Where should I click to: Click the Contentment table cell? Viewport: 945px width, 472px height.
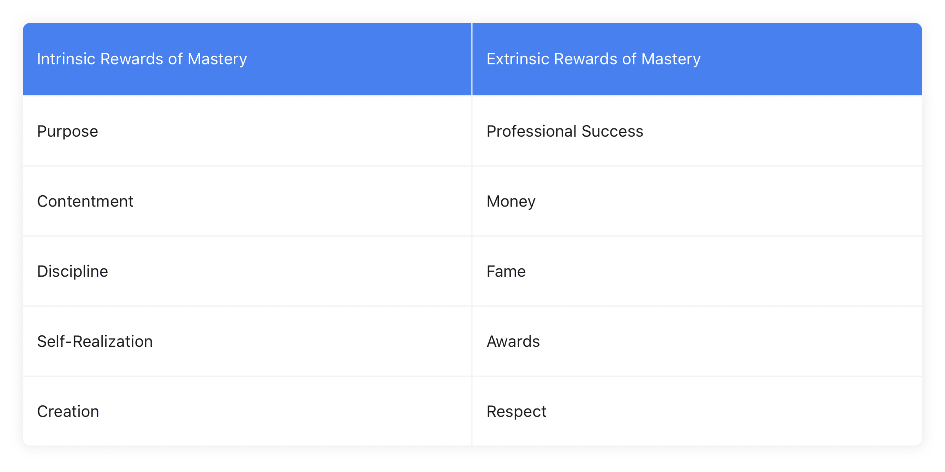point(247,201)
